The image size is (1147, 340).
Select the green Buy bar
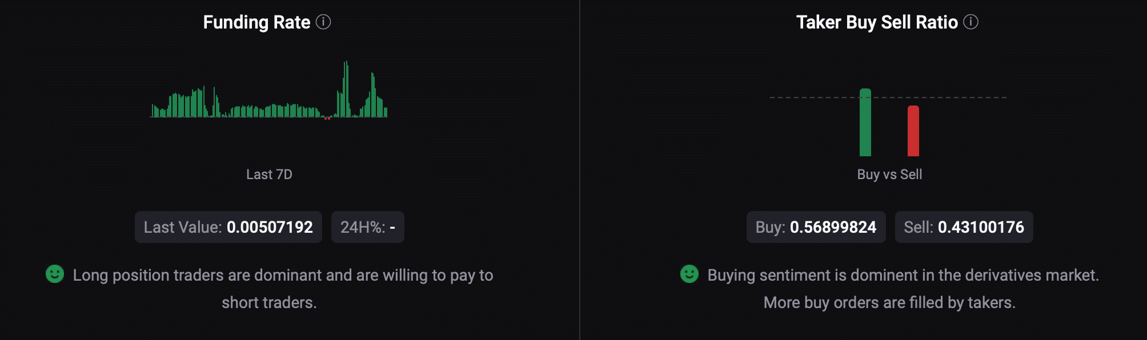tap(865, 123)
